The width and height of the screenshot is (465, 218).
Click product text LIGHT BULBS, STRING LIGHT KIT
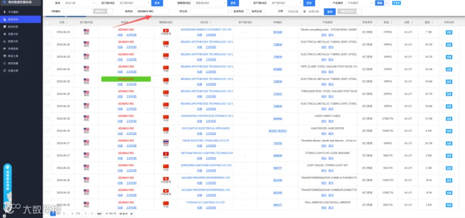pyautogui.click(x=328, y=165)
